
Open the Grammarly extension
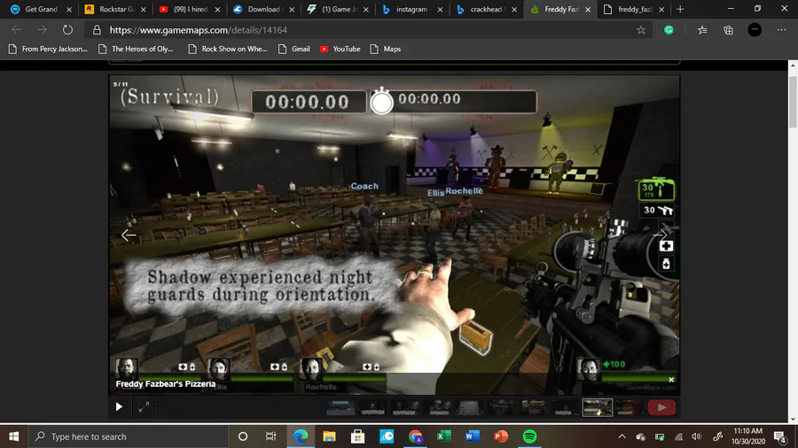click(x=669, y=30)
